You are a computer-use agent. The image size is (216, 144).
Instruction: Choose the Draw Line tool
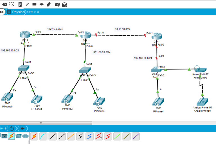coord(27,4)
